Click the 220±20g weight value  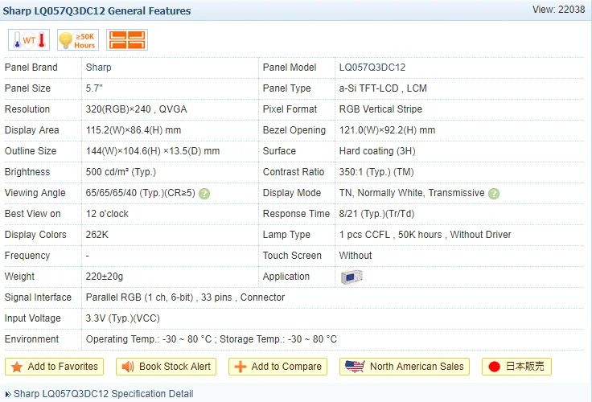click(105, 277)
